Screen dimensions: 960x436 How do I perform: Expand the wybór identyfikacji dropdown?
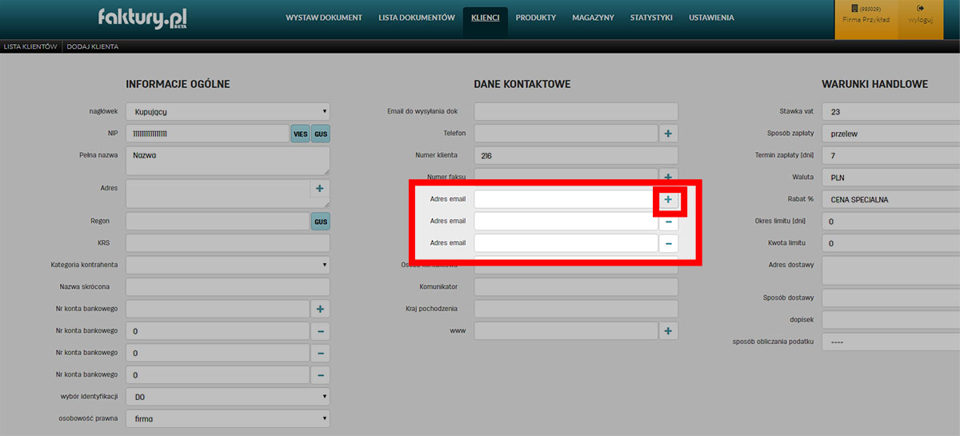[x=228, y=397]
